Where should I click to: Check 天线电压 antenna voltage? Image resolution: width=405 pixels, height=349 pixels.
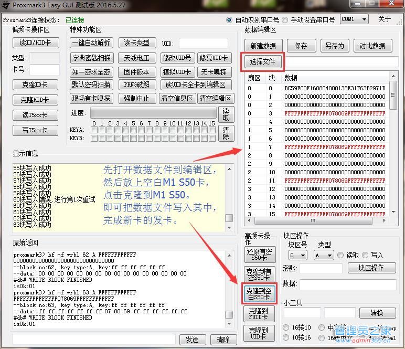[137, 58]
